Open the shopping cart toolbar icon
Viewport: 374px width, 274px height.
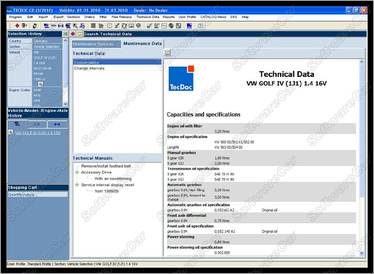tap(101, 26)
